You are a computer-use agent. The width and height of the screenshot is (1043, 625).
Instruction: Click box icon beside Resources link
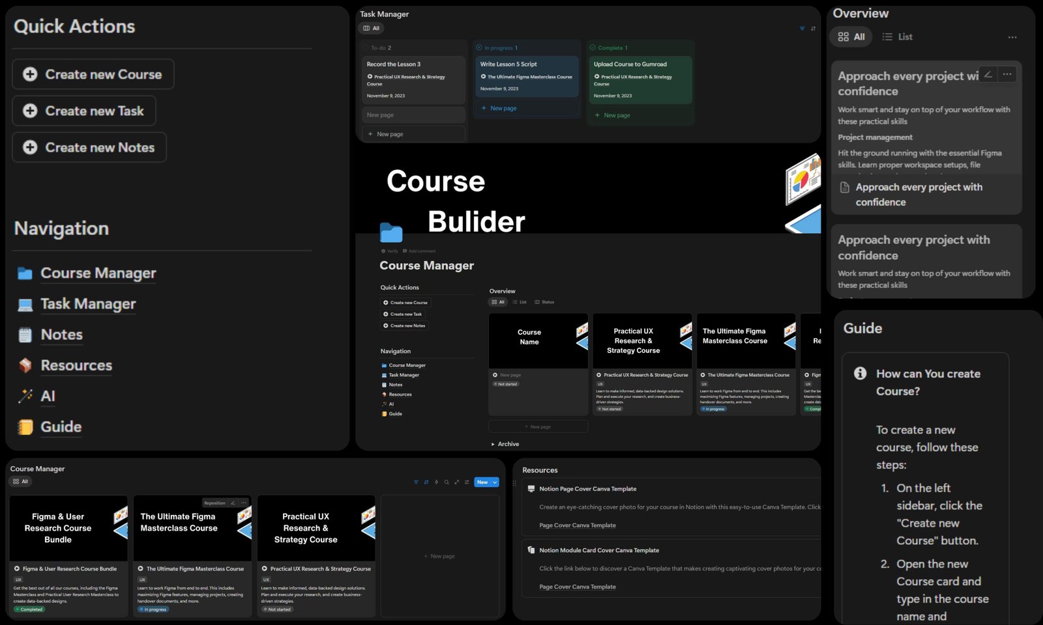click(x=25, y=365)
